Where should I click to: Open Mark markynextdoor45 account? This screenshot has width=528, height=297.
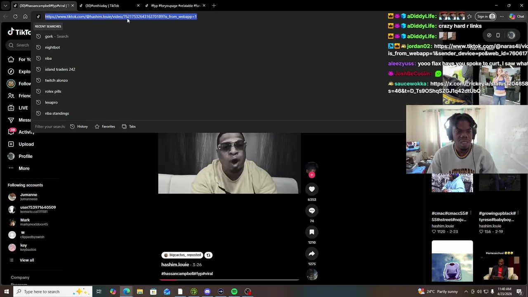tap(28, 222)
